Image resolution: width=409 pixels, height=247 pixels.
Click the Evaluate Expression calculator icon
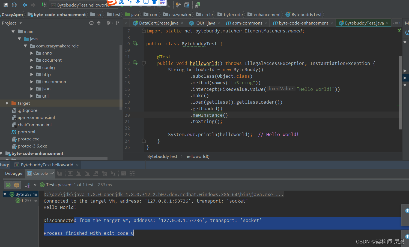point(123,173)
